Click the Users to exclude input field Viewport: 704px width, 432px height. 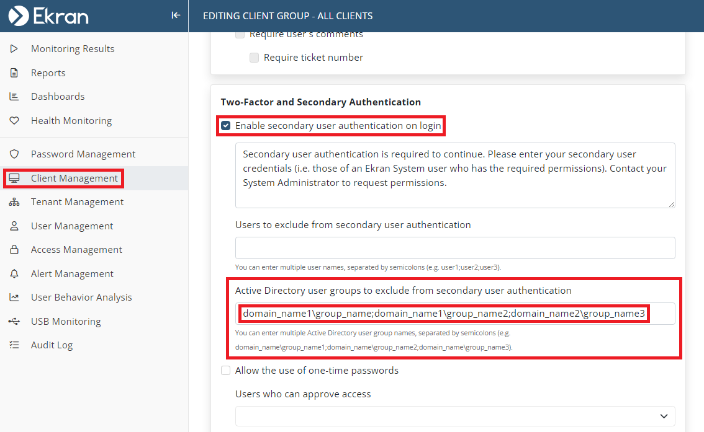[x=454, y=248]
